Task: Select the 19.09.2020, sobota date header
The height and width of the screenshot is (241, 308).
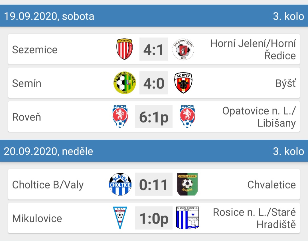Action: click(x=49, y=16)
